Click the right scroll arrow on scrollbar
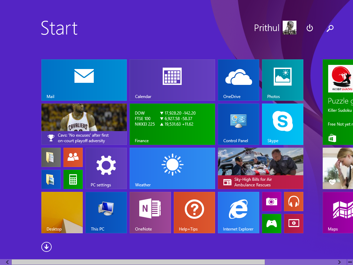The height and width of the screenshot is (265, 353). pyautogui.click(x=339, y=262)
